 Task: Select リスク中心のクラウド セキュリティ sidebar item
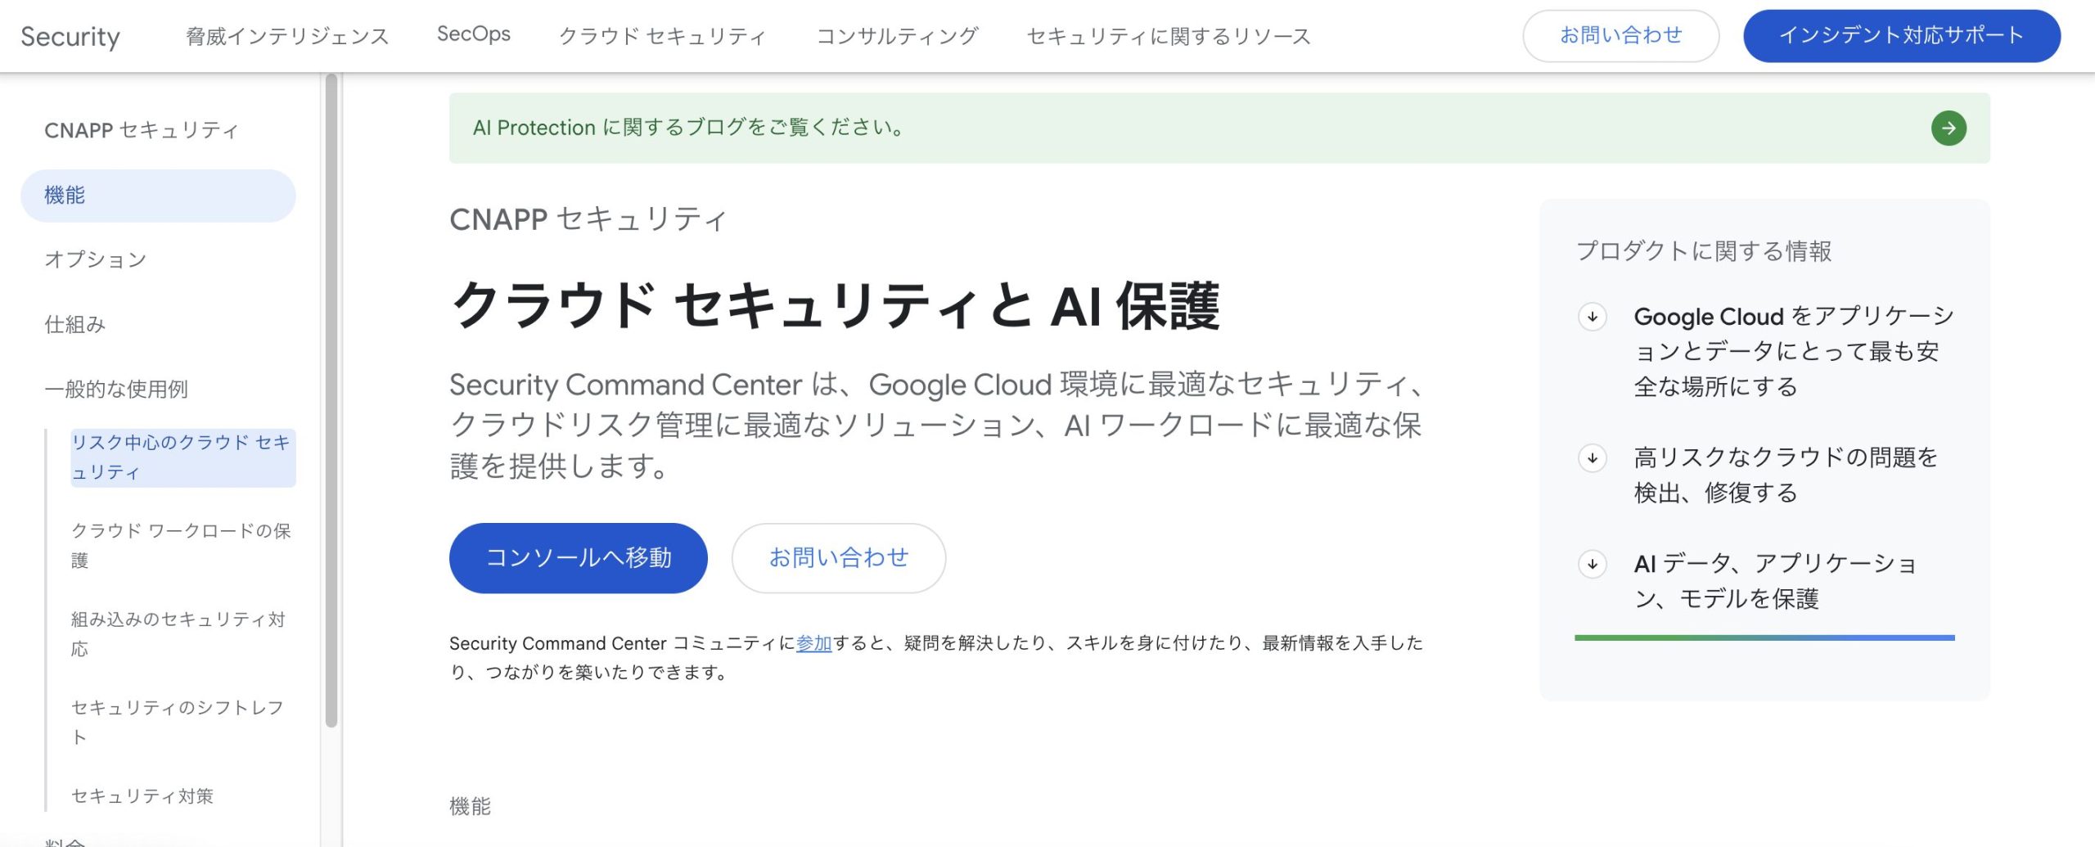coord(183,457)
